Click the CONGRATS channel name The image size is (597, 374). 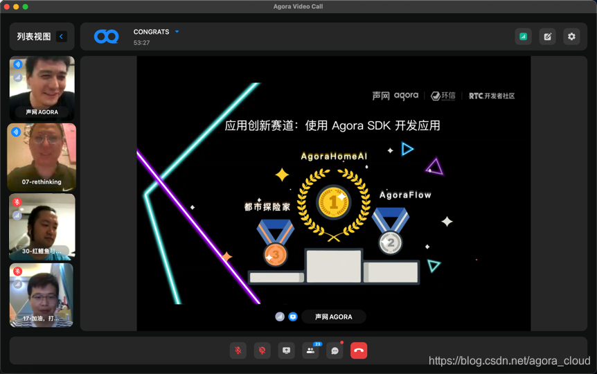(x=151, y=32)
